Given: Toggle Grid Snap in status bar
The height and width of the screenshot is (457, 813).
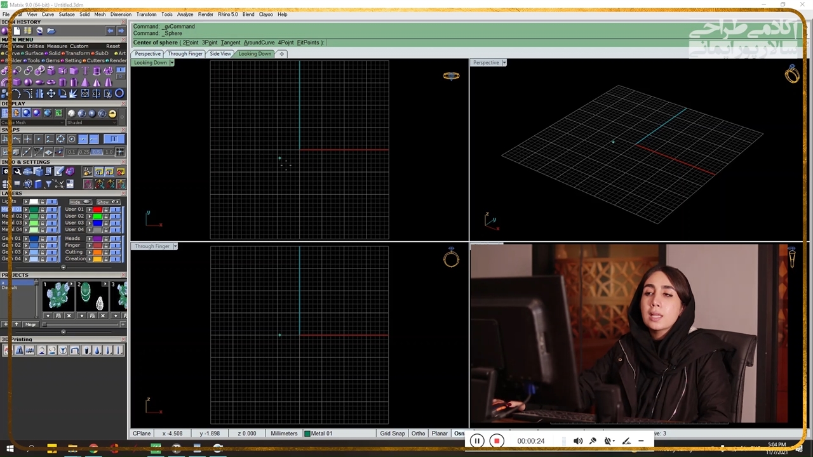Looking at the screenshot, I should click(x=392, y=434).
